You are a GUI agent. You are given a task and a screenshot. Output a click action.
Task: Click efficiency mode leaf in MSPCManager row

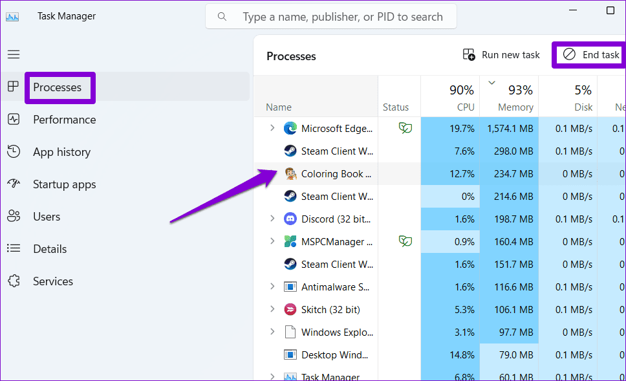pyautogui.click(x=405, y=241)
